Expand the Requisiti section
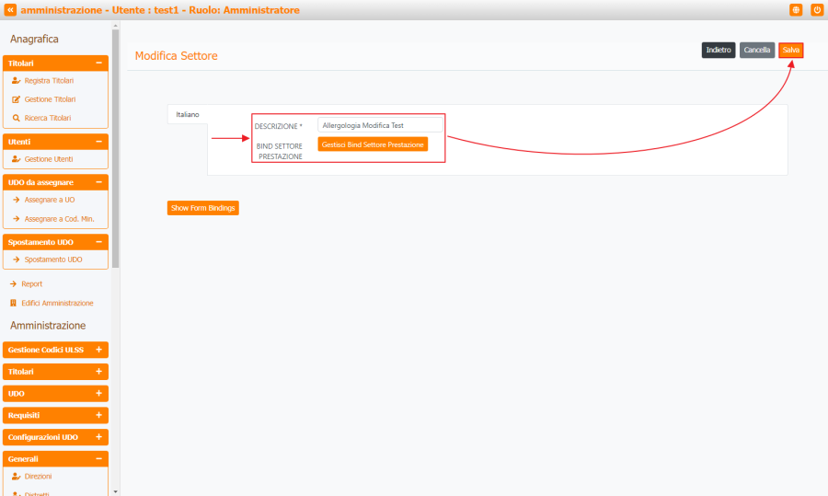The image size is (828, 496). pyautogui.click(x=98, y=415)
